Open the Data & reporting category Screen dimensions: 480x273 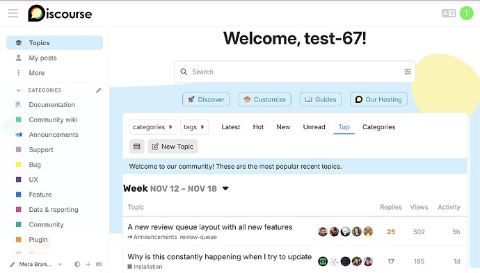54,209
